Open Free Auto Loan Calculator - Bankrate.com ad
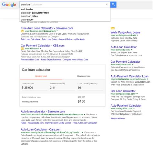153x147 pixels. pyautogui.click(x=47, y=28)
